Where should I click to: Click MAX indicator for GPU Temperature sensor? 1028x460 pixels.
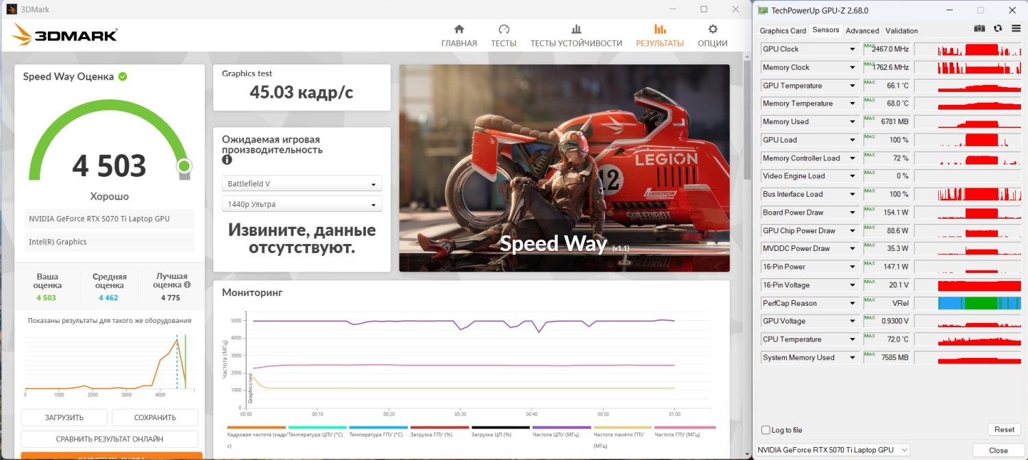(x=870, y=82)
